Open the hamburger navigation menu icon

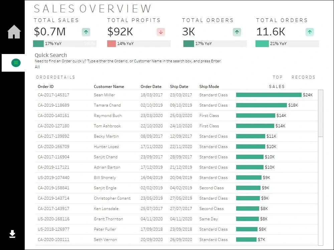[x=15, y=63]
